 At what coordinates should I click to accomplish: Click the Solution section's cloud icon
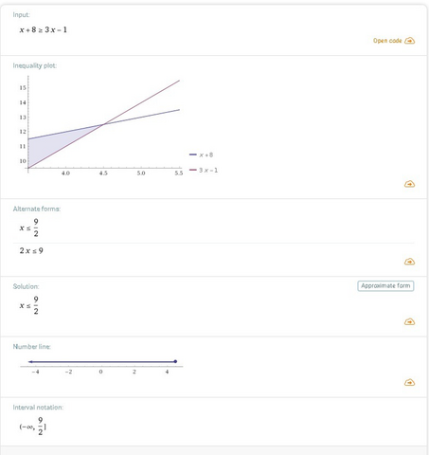pyautogui.click(x=409, y=321)
